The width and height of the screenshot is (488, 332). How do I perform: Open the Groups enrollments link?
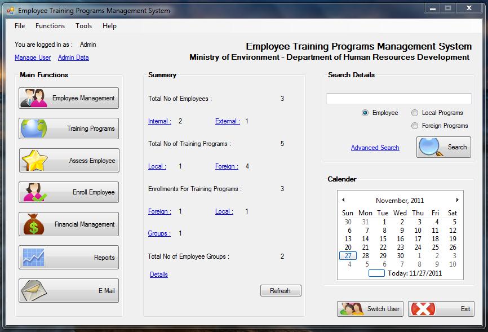[159, 233]
